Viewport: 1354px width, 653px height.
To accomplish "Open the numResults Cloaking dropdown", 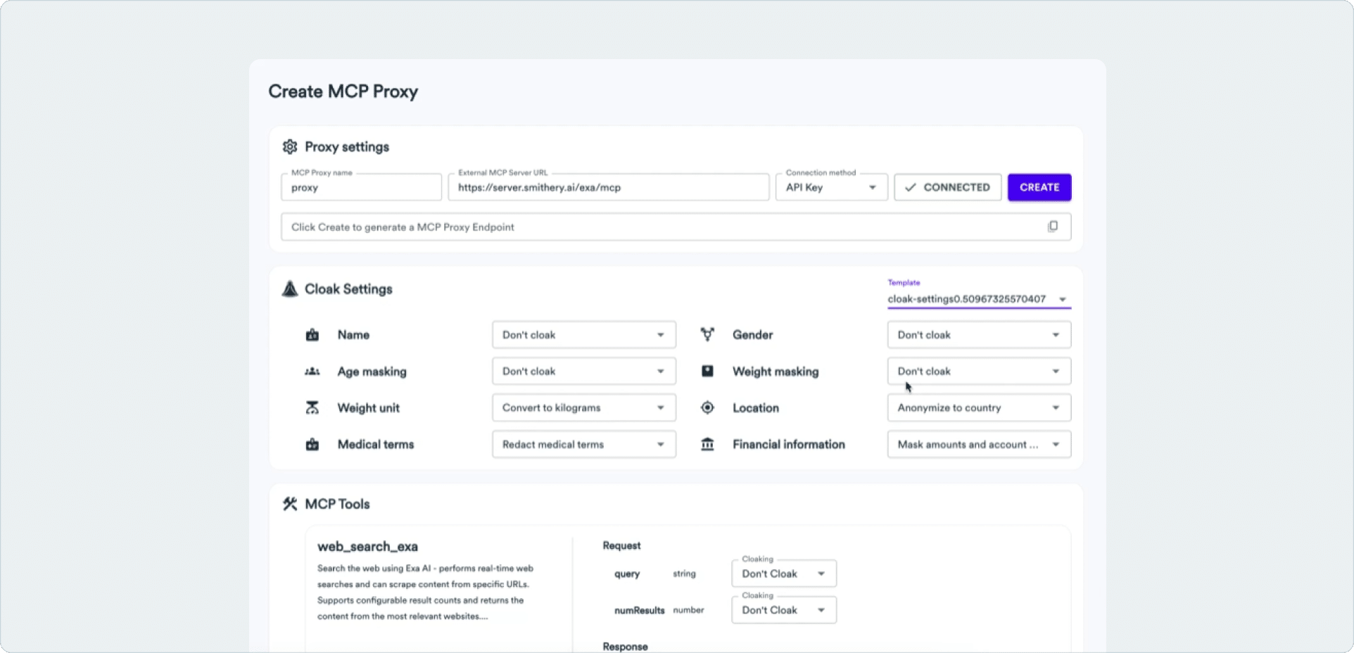I will [784, 610].
